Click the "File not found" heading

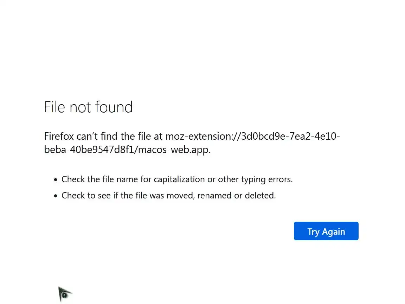(88, 107)
